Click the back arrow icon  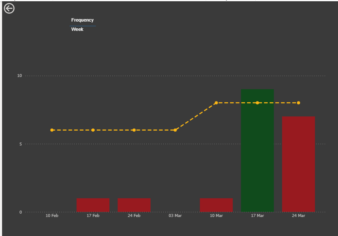(9, 8)
